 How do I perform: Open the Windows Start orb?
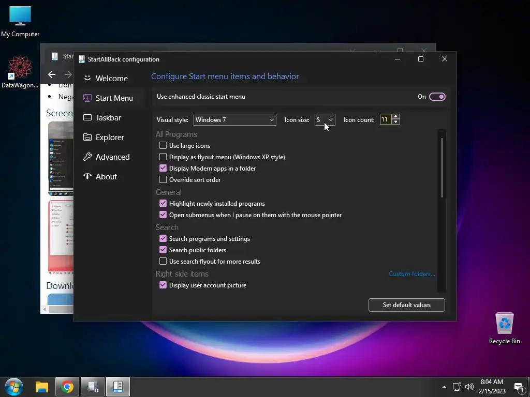tap(14, 387)
